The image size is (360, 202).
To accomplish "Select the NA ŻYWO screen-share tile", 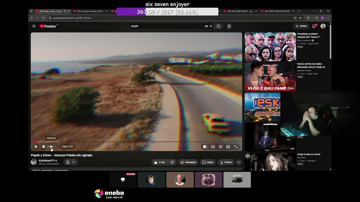I will tap(123, 180).
